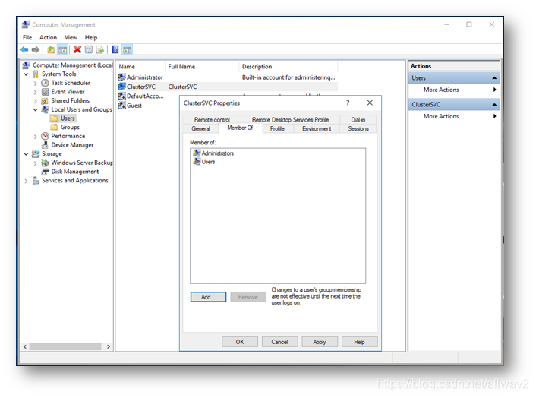The image size is (536, 398).
Task: Click the Windows Server Backup icon
Action: 45,163
